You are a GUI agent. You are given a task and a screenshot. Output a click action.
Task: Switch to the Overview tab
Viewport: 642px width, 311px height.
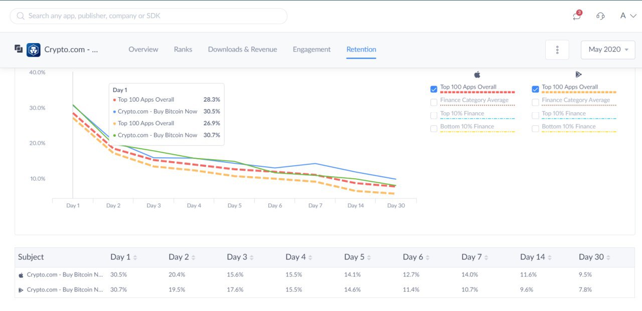coord(143,49)
